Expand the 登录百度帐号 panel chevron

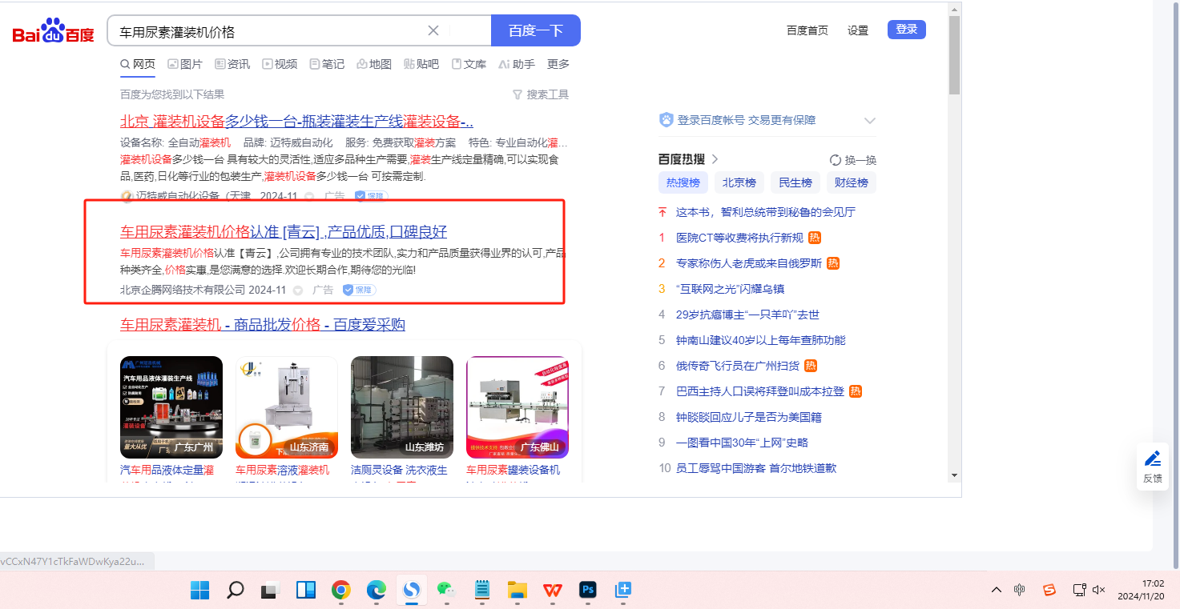(x=869, y=120)
